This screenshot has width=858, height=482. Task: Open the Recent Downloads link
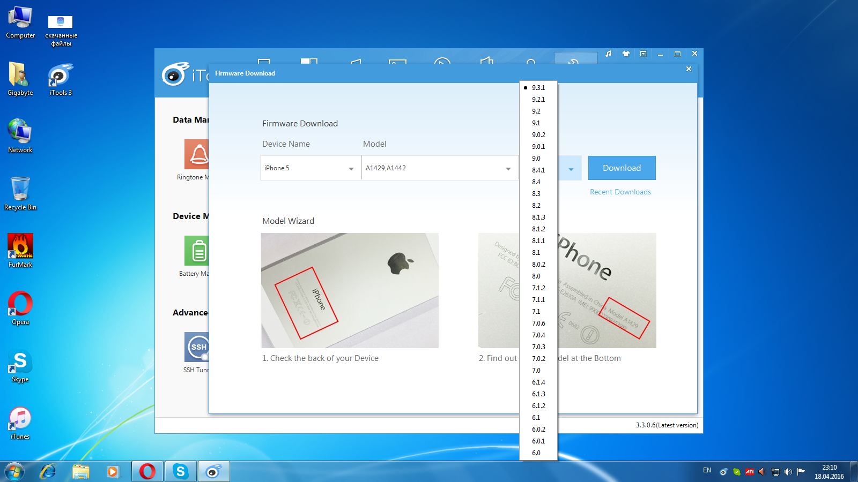(620, 192)
